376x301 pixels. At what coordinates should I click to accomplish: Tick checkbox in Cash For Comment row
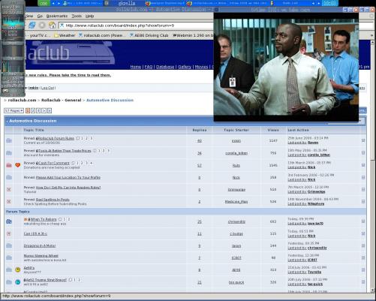363,165
